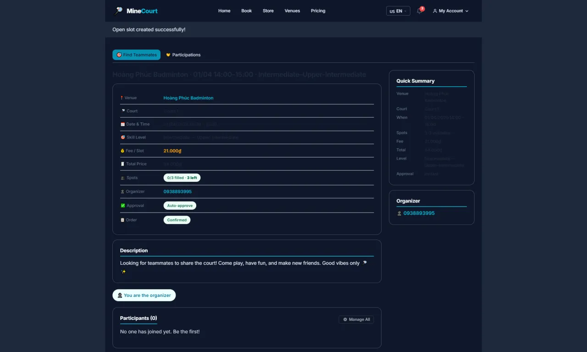The height and width of the screenshot is (352, 587).
Task: Click the avatar icon in sidebar Organizer card
Action: [x=399, y=213]
